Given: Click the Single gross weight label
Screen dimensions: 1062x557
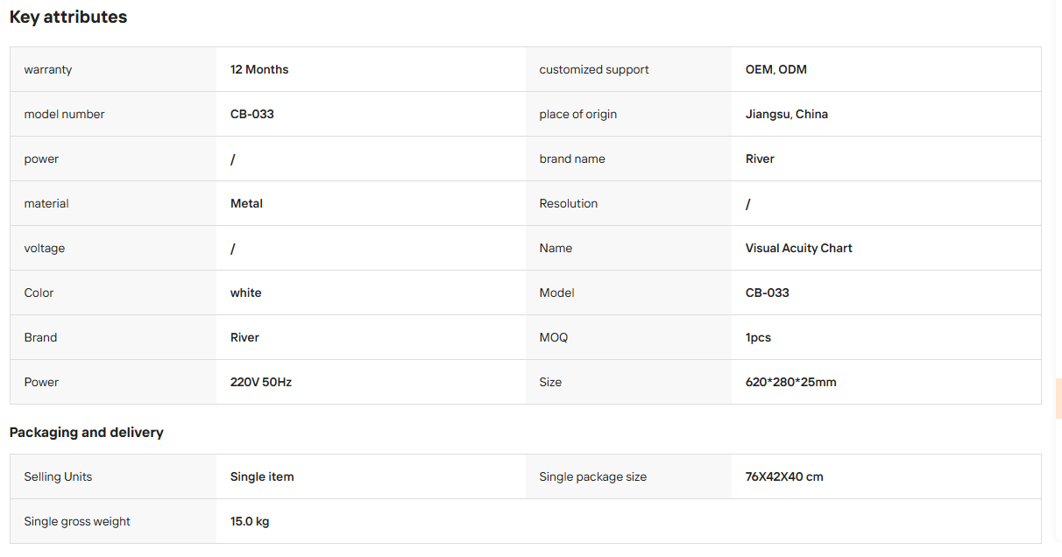Looking at the screenshot, I should [x=77, y=521].
